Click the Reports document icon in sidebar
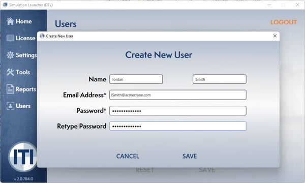 [x=10, y=89]
